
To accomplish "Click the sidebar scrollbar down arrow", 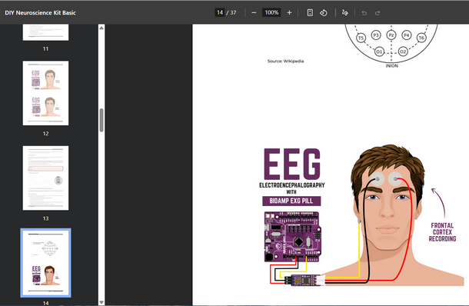I will pos(101,302).
